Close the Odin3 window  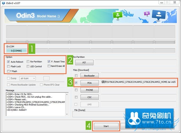(175, 2)
